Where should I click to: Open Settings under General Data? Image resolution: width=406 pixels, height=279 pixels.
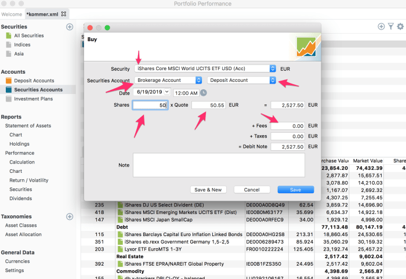[14, 270]
